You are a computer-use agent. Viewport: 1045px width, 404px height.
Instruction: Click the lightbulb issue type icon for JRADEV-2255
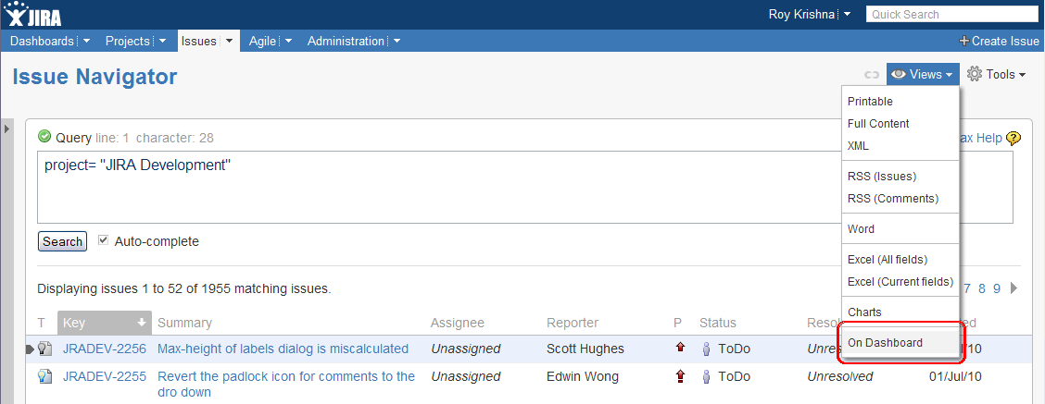44,376
